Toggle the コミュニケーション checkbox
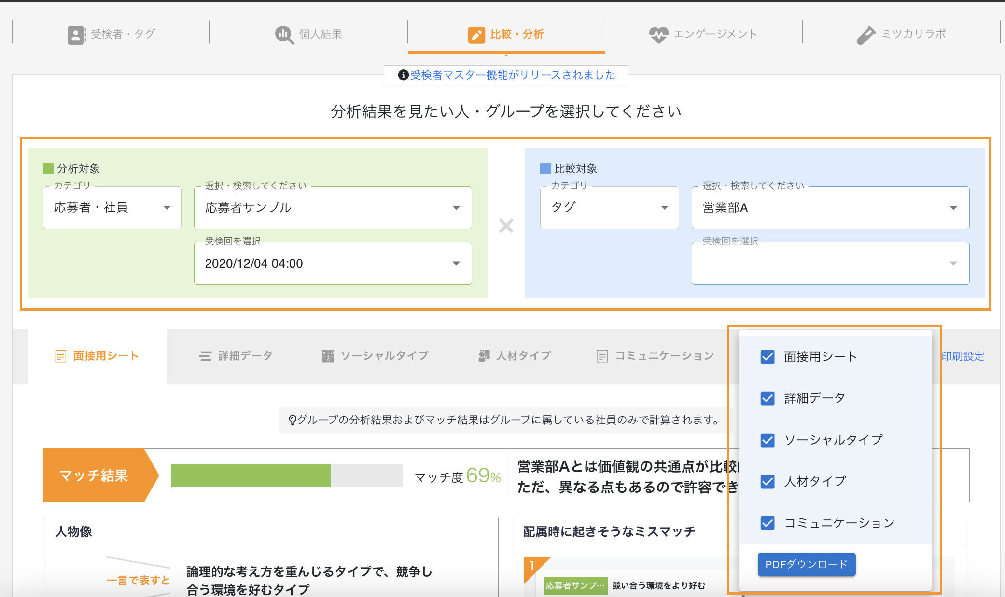1005x597 pixels. [x=767, y=523]
